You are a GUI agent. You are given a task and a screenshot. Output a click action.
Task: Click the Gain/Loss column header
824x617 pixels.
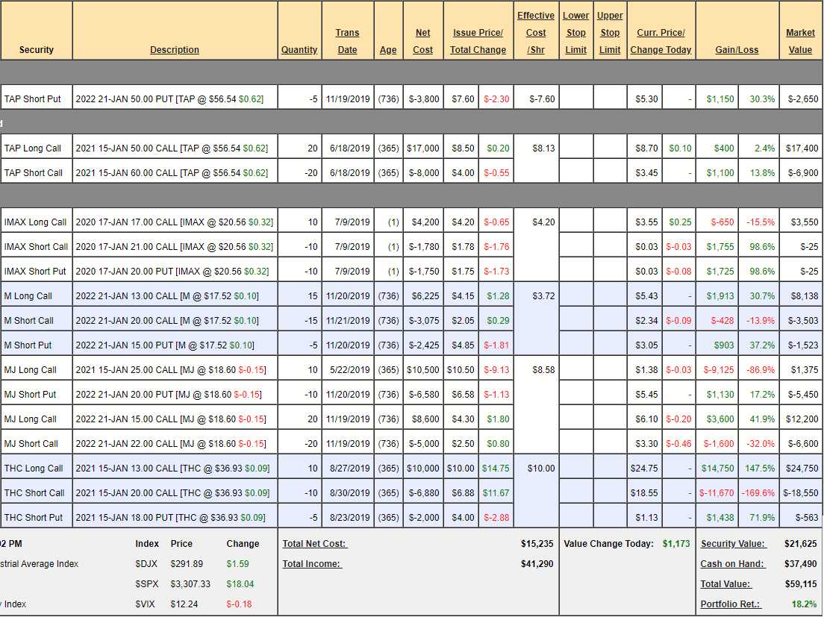pyautogui.click(x=737, y=50)
